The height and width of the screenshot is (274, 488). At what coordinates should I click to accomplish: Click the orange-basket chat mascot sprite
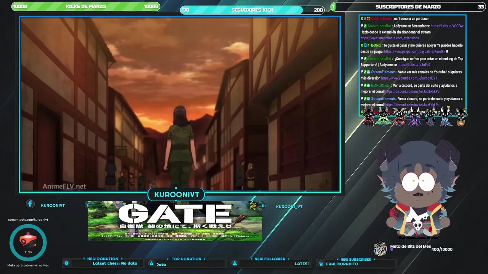tap(461, 117)
